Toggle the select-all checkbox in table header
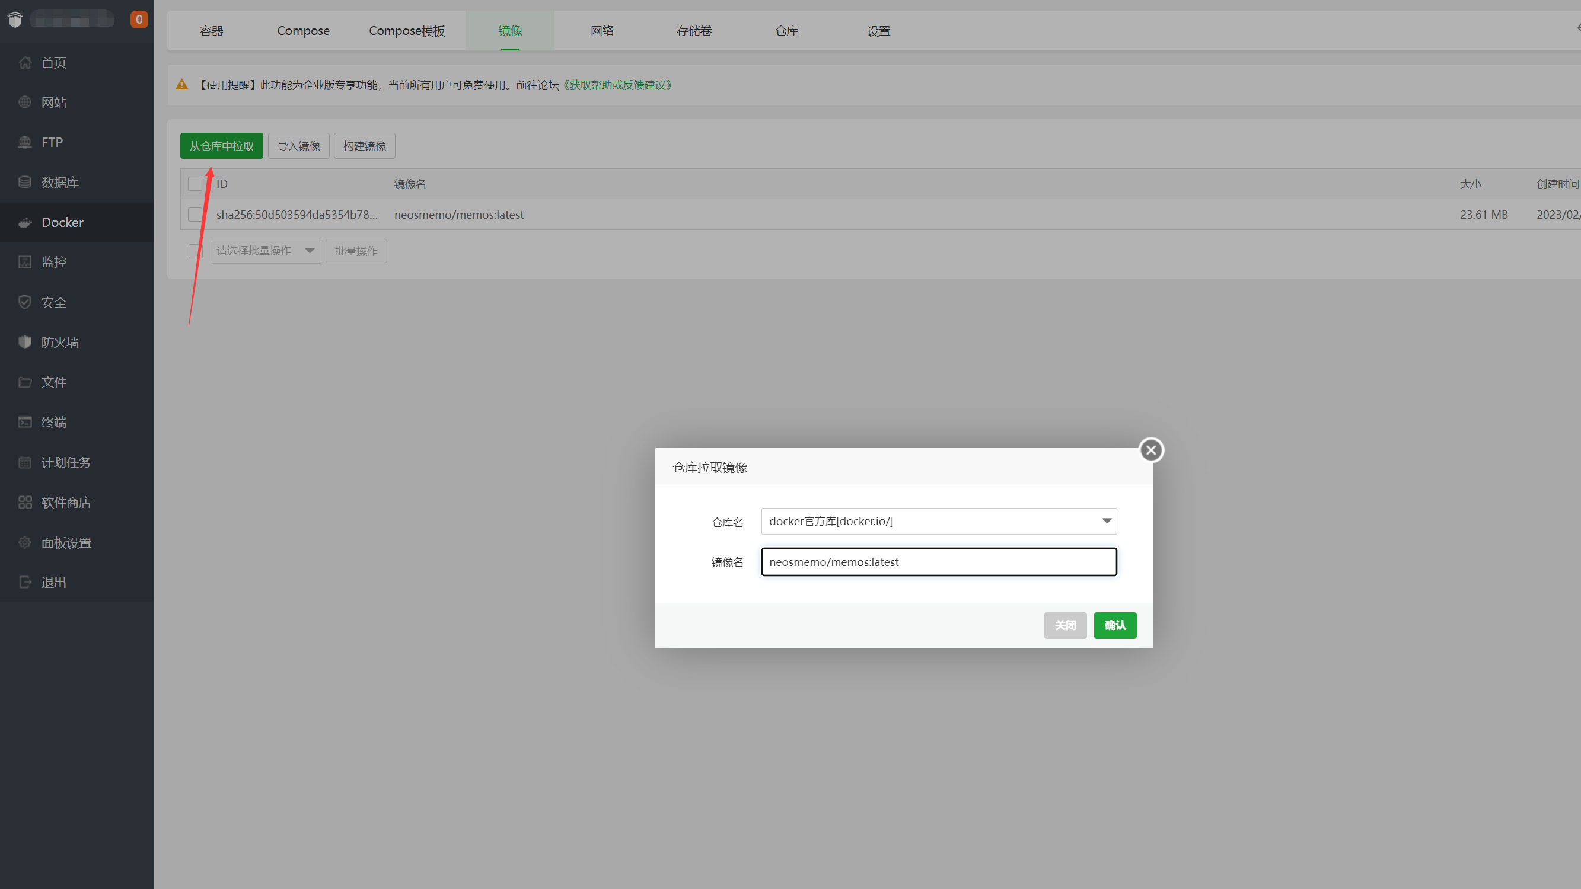Screen dimensions: 1581x889 [195, 184]
